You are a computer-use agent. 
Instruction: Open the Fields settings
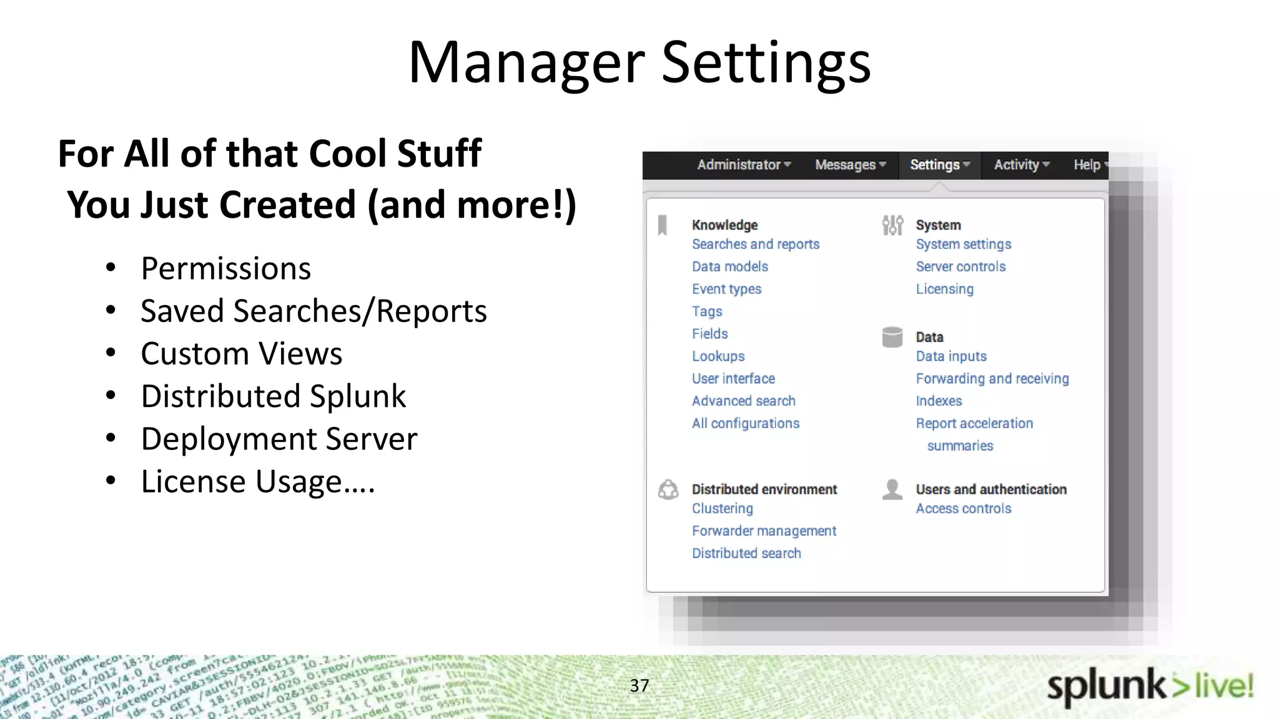pyautogui.click(x=710, y=334)
